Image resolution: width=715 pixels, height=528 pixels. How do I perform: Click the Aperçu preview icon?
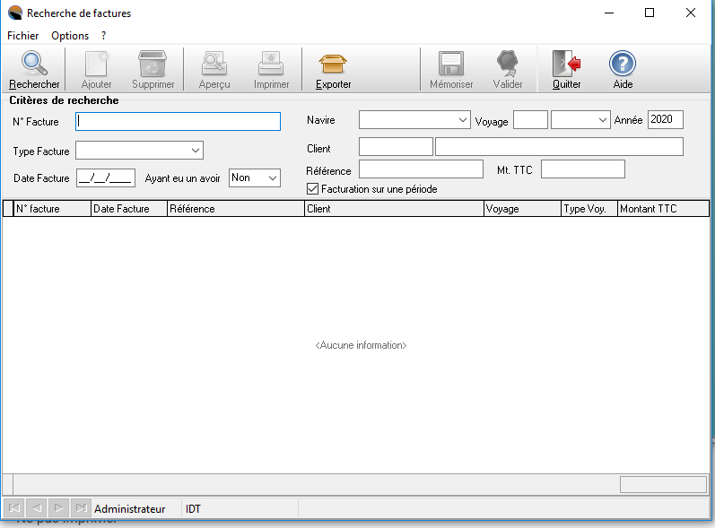click(214, 65)
